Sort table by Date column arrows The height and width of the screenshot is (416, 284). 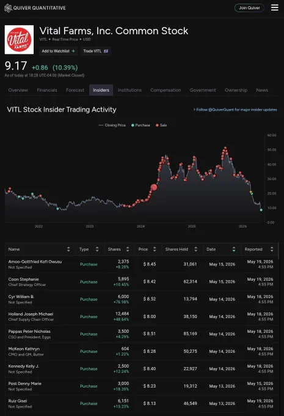point(234,249)
